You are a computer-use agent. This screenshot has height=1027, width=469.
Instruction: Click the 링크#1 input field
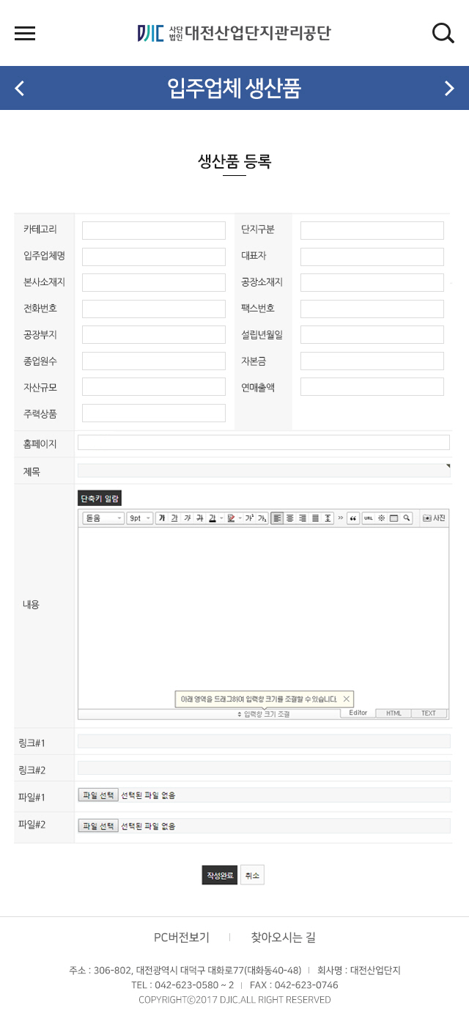(264, 741)
